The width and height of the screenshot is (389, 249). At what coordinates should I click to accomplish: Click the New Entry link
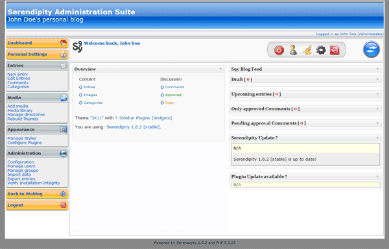coord(18,74)
